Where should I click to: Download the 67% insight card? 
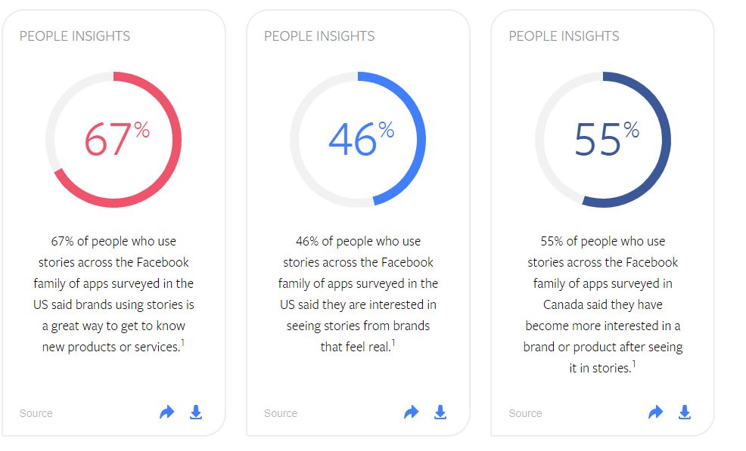[196, 412]
